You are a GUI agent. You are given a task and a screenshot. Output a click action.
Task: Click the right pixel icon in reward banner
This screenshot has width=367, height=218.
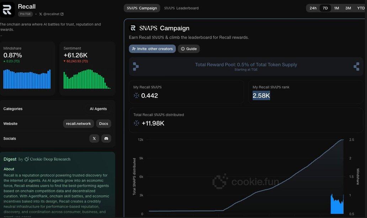pyautogui.click(x=356, y=67)
